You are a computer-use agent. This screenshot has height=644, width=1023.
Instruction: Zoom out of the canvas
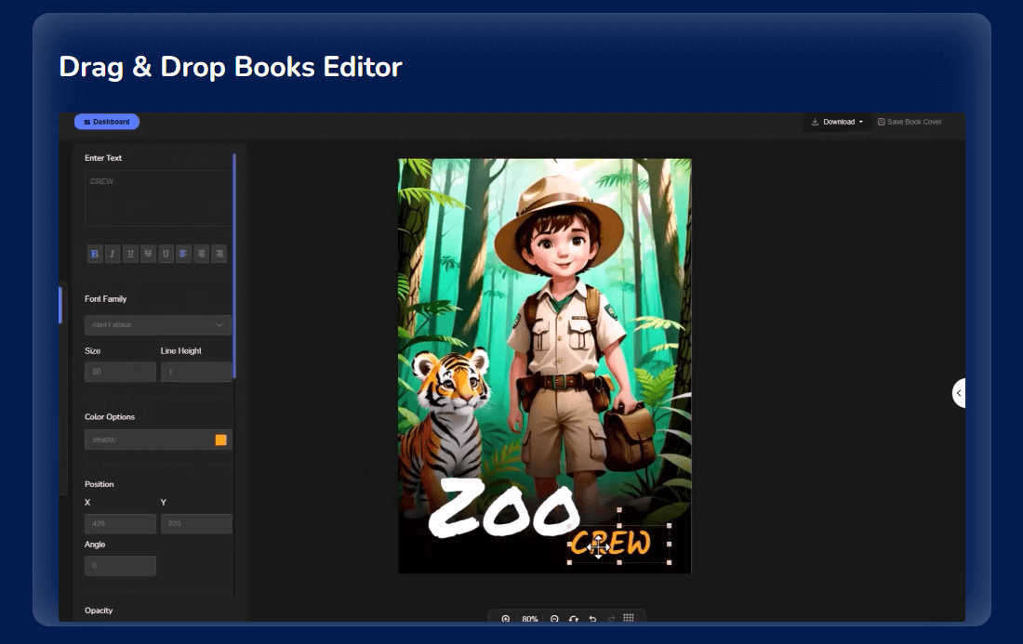pyautogui.click(x=554, y=619)
